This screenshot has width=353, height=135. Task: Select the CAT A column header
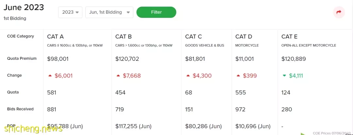tap(55, 37)
